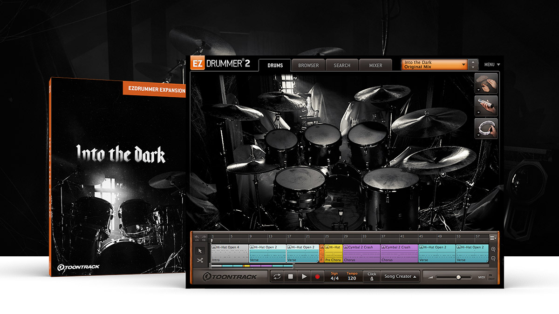This screenshot has width=559, height=314.
Task: Toggle the Click metronome
Action: pos(371,276)
